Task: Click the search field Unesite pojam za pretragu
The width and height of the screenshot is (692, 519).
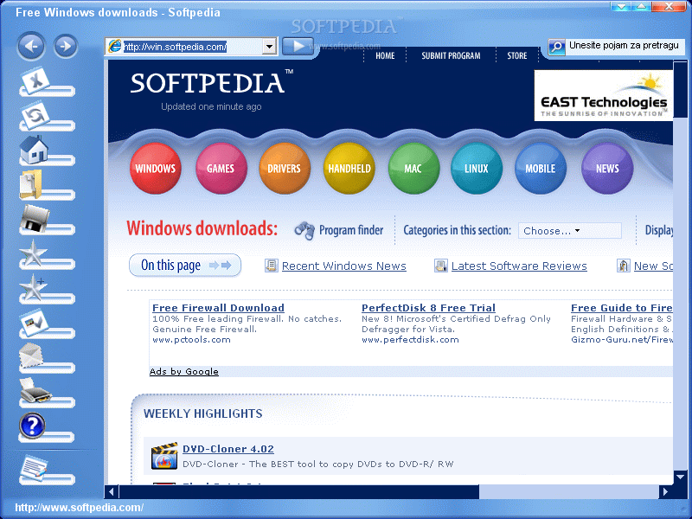Action: click(623, 46)
